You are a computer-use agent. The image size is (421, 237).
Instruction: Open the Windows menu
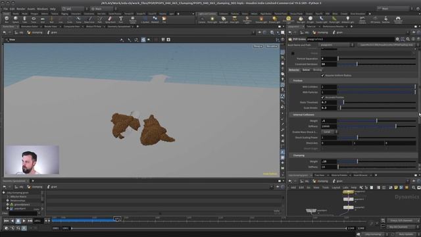tap(42, 9)
